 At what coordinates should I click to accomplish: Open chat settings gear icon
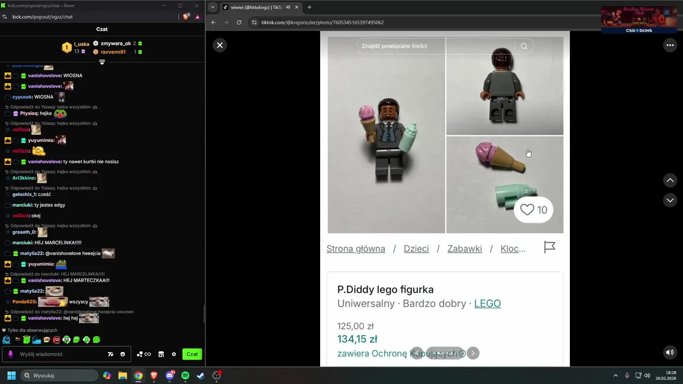pos(174,354)
